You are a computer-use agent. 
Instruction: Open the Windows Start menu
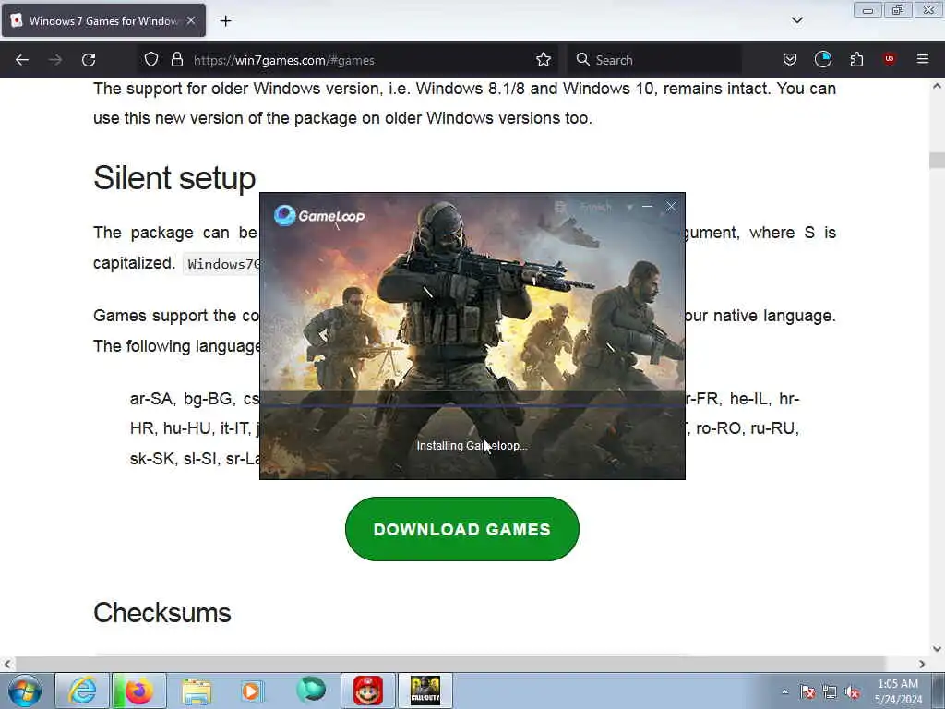pyautogui.click(x=25, y=691)
